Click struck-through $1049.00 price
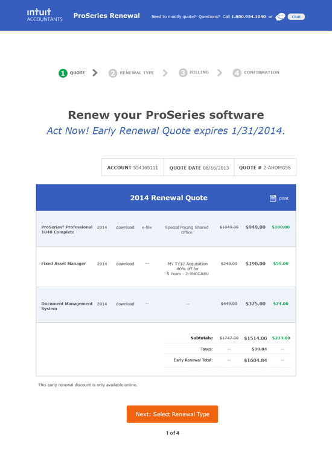The width and height of the screenshot is (332, 458). [229, 227]
